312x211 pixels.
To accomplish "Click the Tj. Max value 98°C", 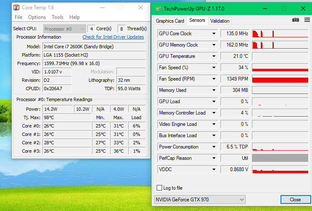I will coord(67,117).
